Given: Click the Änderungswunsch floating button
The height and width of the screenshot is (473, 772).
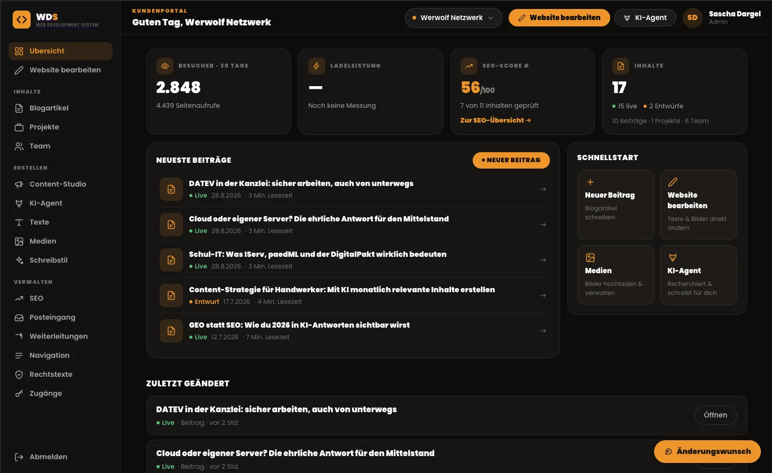Looking at the screenshot, I should [707, 451].
